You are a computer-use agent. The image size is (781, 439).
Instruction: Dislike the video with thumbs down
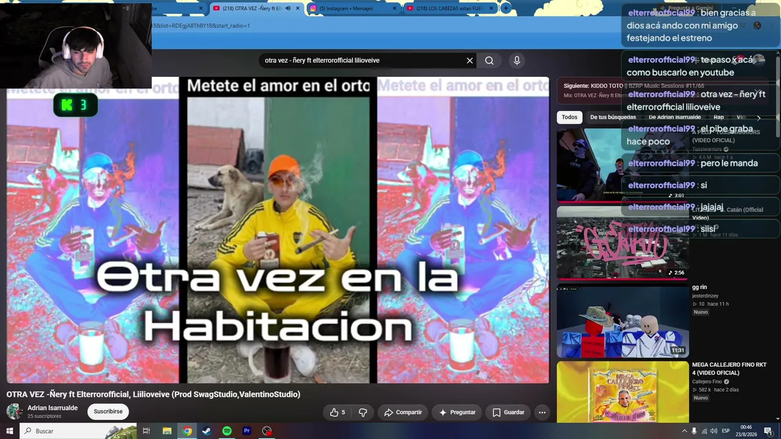(363, 412)
